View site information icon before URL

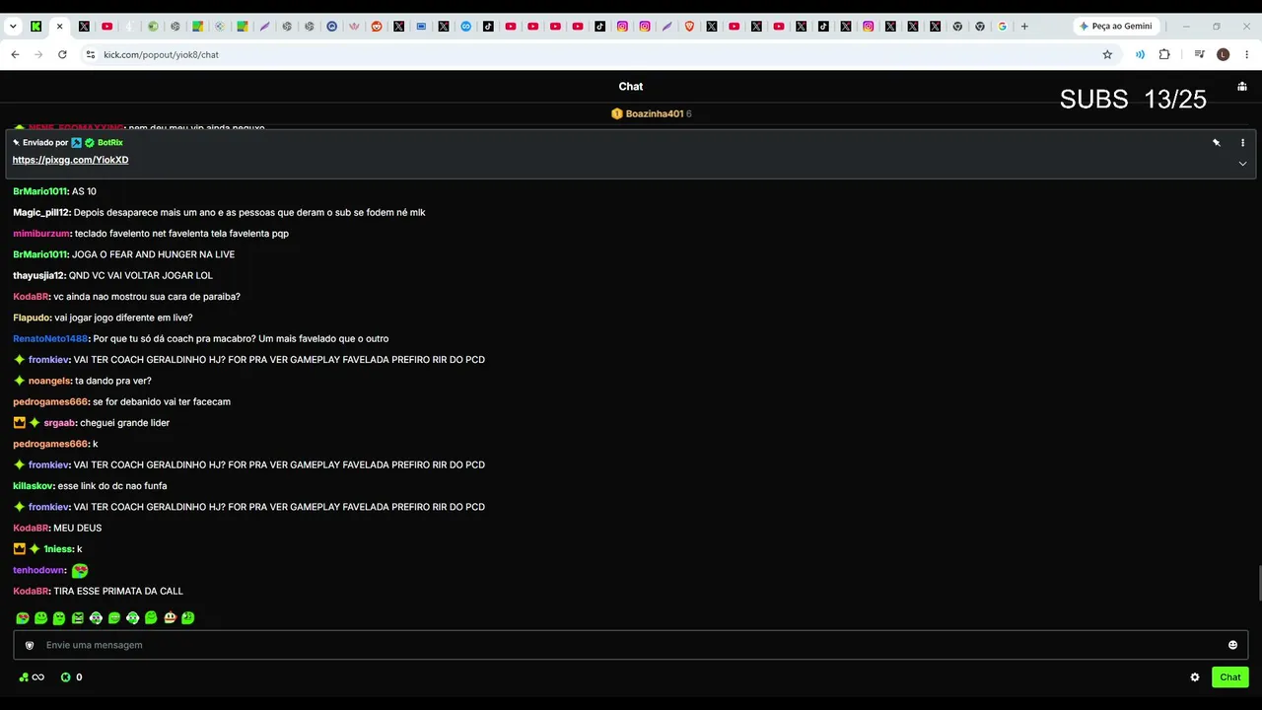(90, 54)
